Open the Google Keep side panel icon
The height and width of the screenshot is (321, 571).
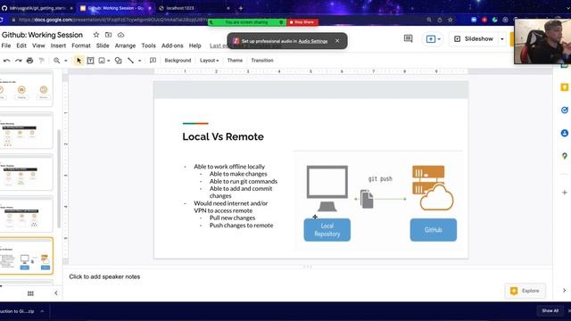565,87
